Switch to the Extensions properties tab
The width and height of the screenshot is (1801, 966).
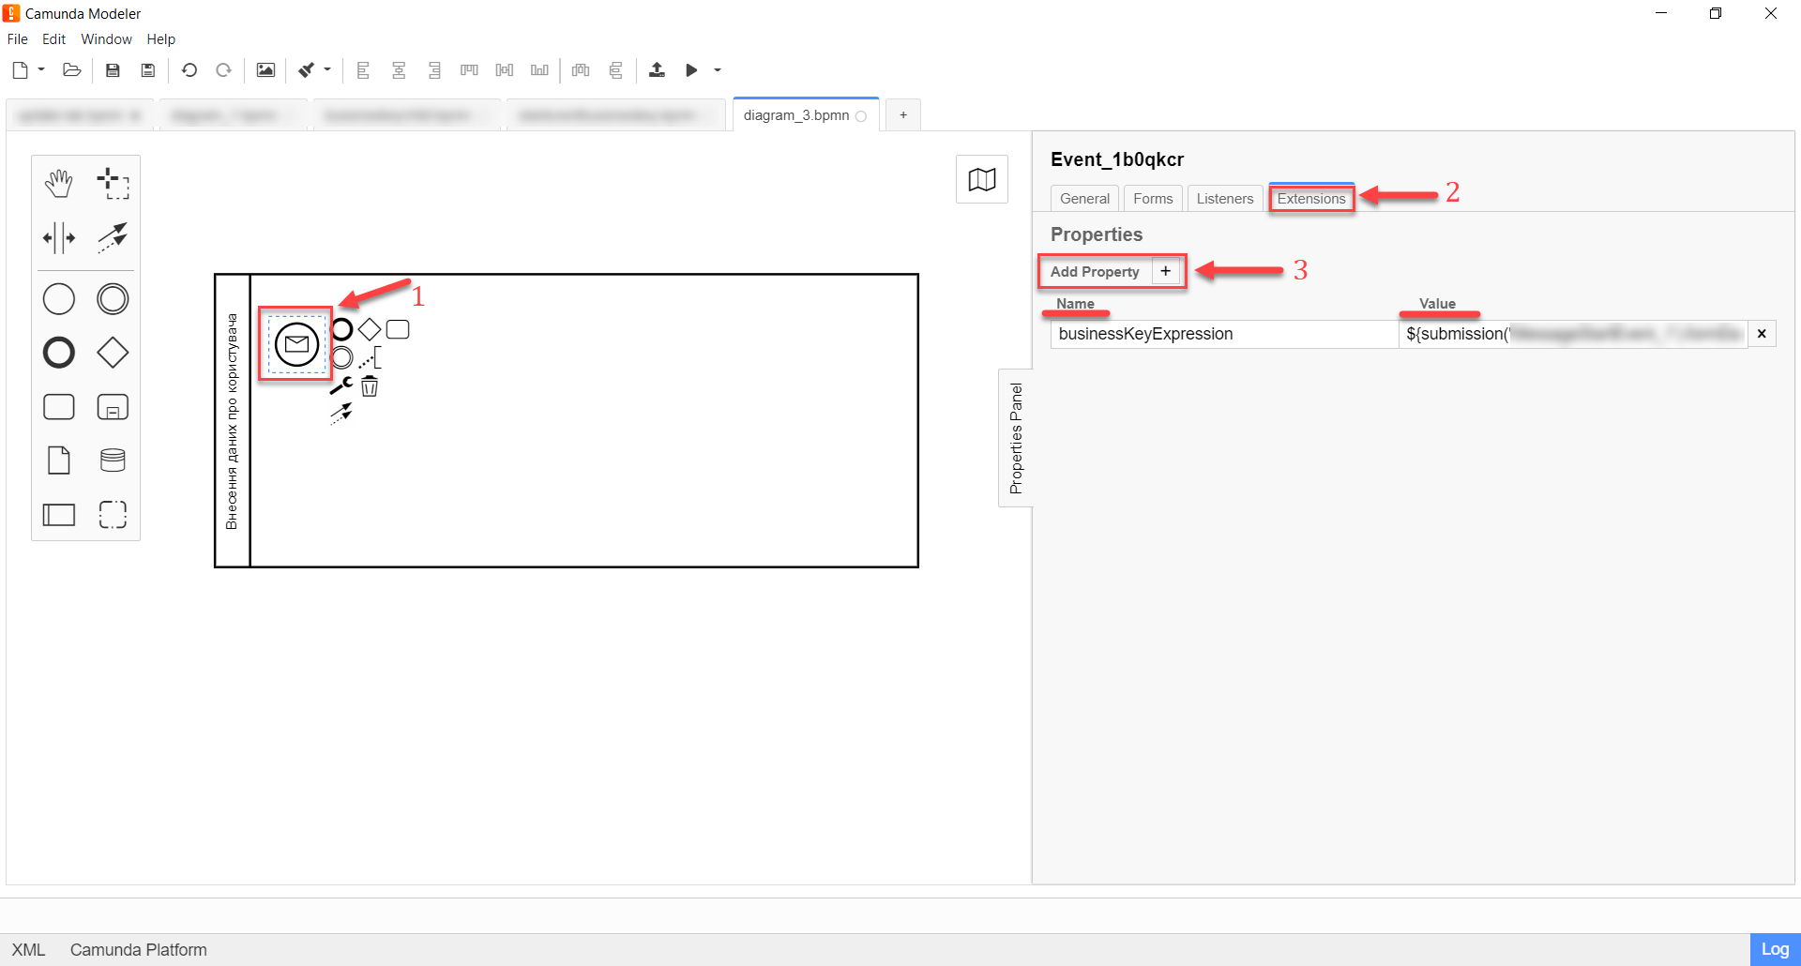point(1311,199)
